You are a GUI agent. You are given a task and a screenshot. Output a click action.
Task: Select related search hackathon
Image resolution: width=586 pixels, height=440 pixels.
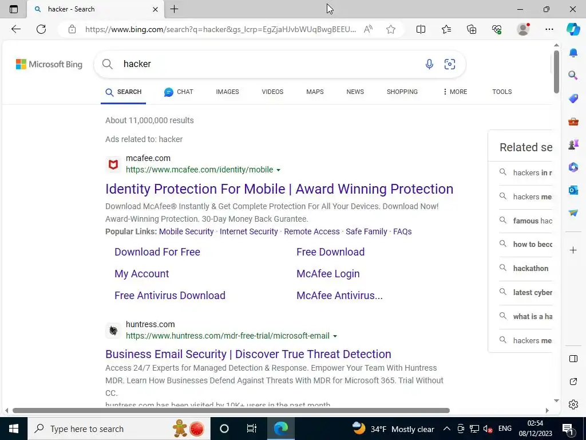[x=530, y=268]
